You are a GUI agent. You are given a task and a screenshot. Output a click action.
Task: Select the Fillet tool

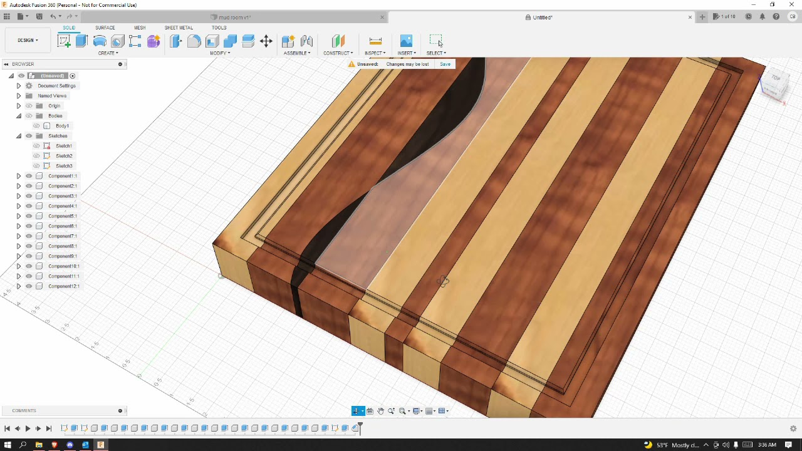pyautogui.click(x=194, y=41)
